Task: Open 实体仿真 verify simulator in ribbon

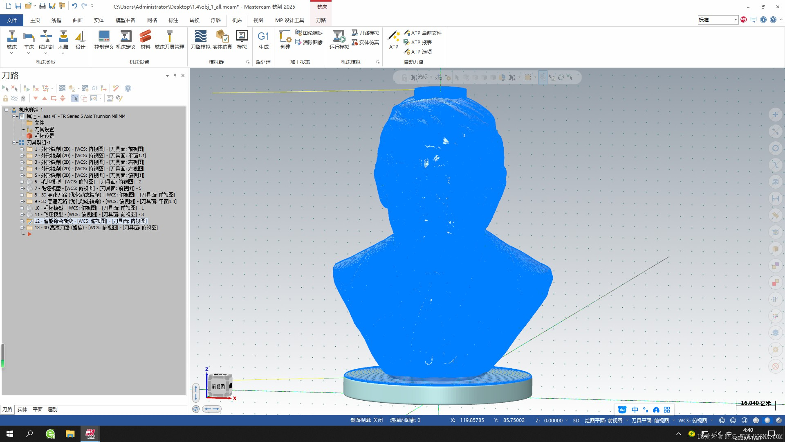Action: coord(222,40)
